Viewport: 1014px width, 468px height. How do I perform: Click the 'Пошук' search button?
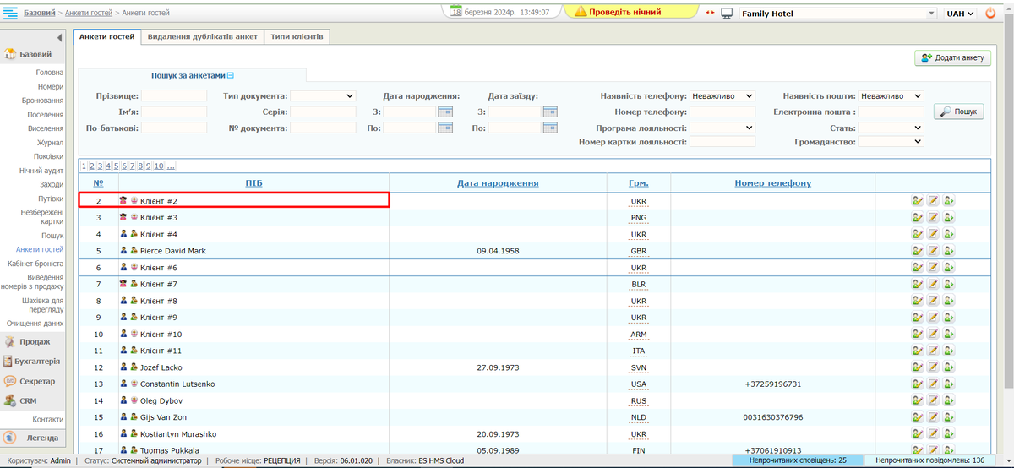[958, 112]
